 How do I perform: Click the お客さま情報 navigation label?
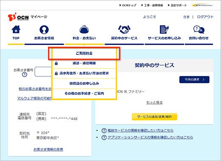tap(44, 38)
